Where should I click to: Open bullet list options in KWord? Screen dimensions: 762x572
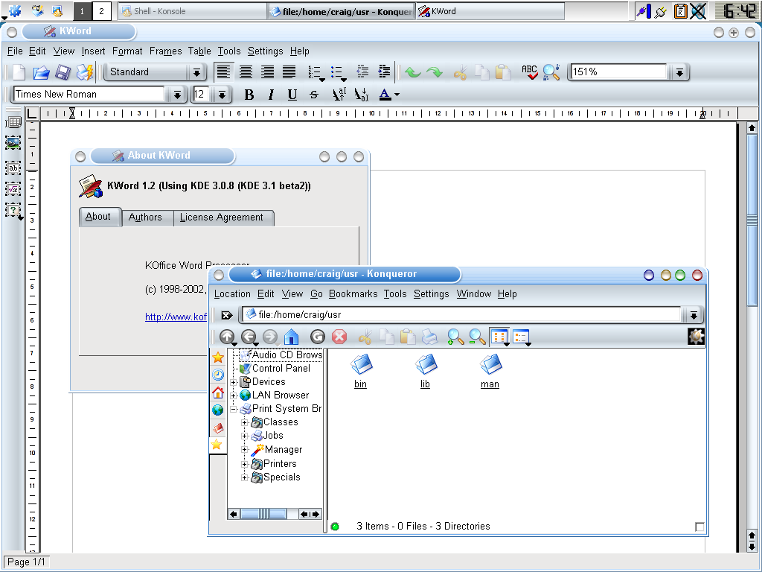pos(339,72)
